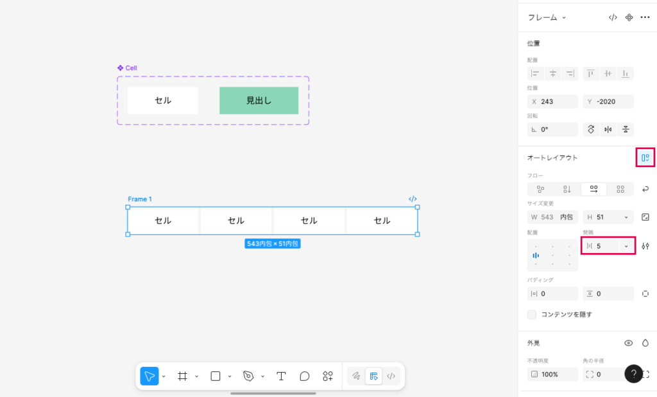Enable コンテンツを隠す checkbox
The width and height of the screenshot is (657, 397).
pos(532,314)
